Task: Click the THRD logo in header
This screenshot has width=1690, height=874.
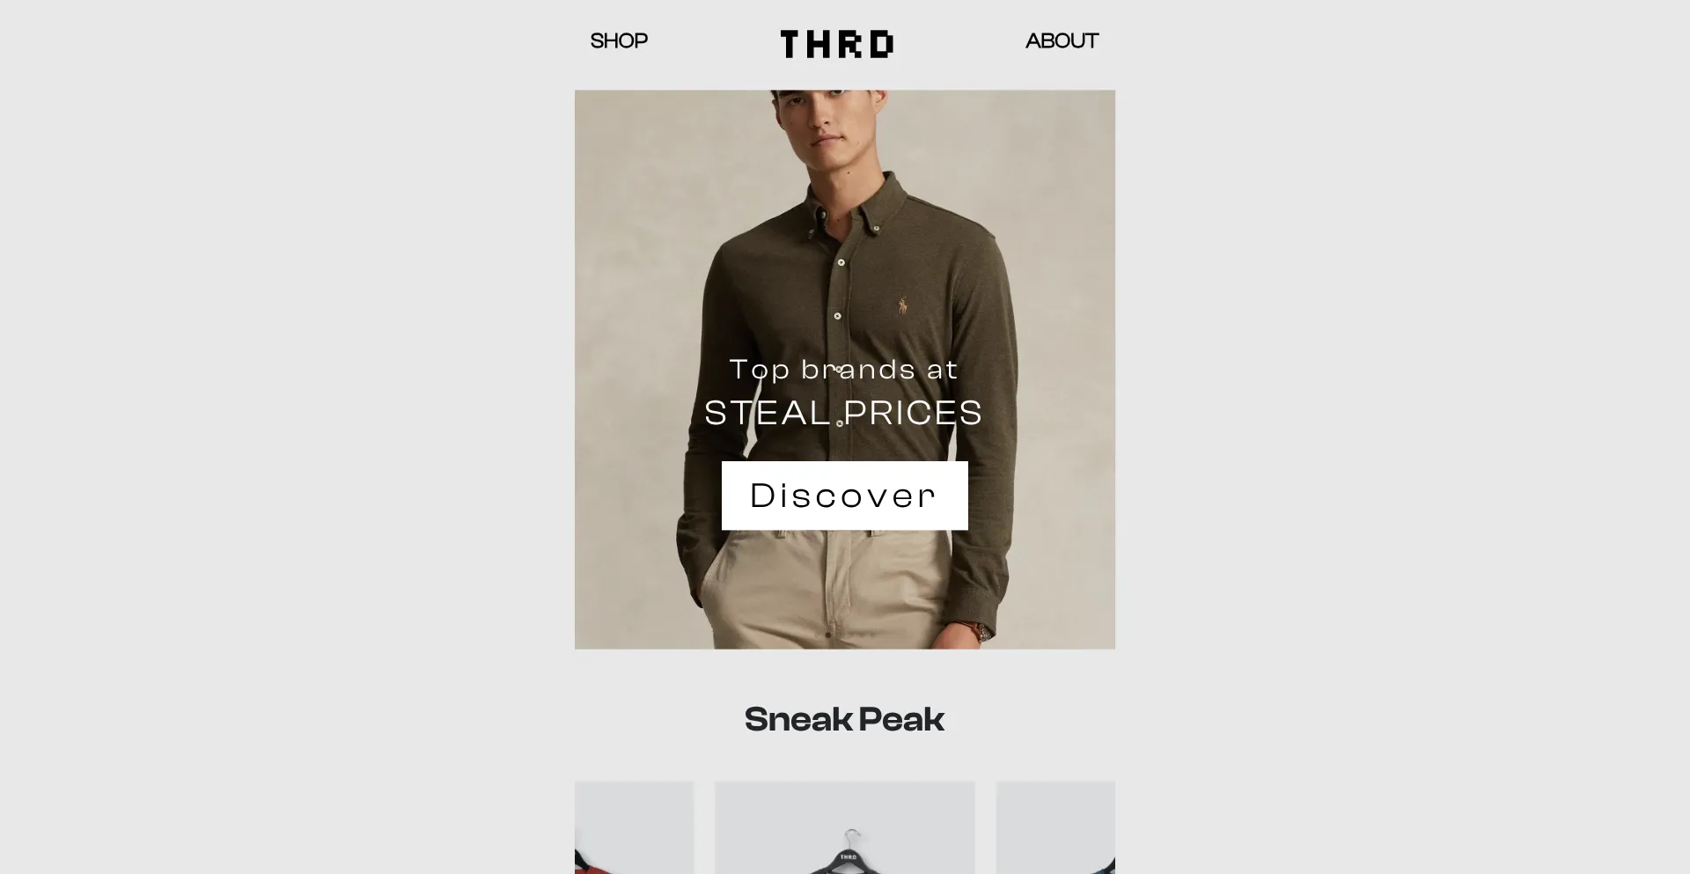Action: click(x=837, y=44)
